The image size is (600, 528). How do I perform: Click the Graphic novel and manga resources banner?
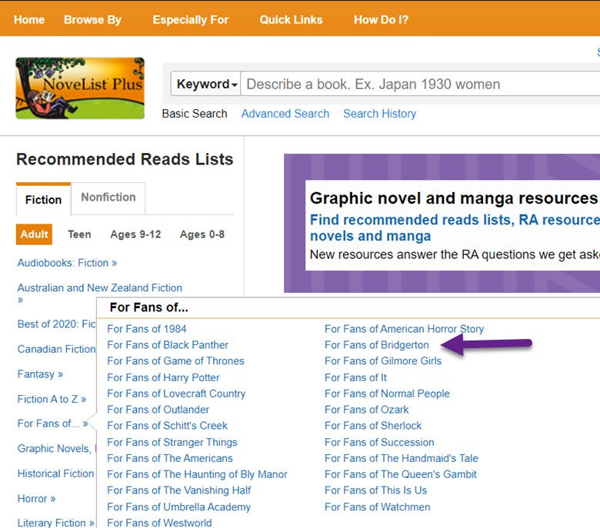453,198
